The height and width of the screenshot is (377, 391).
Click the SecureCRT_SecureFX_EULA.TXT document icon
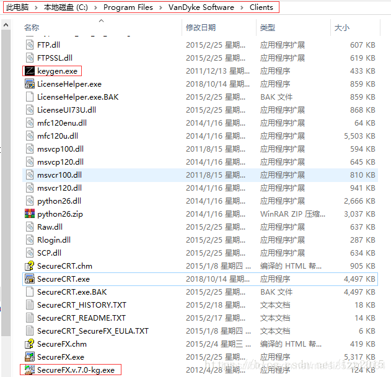[x=30, y=331]
